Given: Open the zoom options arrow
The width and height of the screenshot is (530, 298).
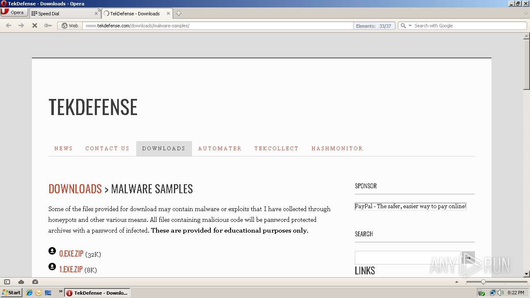Looking at the screenshot, I should (x=457, y=282).
